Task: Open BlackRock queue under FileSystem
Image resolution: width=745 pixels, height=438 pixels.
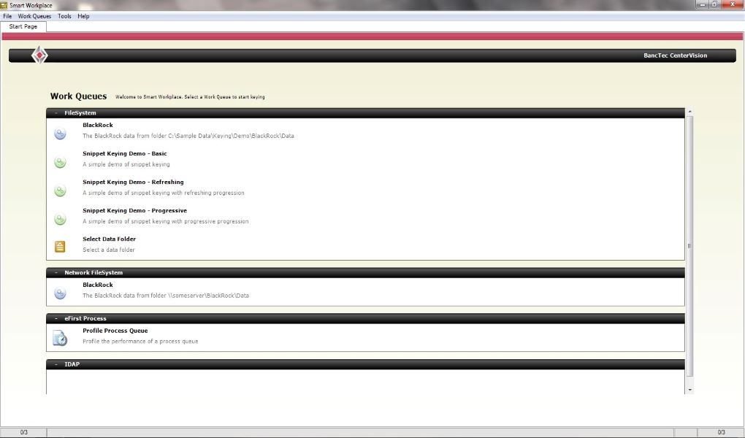Action: click(98, 125)
